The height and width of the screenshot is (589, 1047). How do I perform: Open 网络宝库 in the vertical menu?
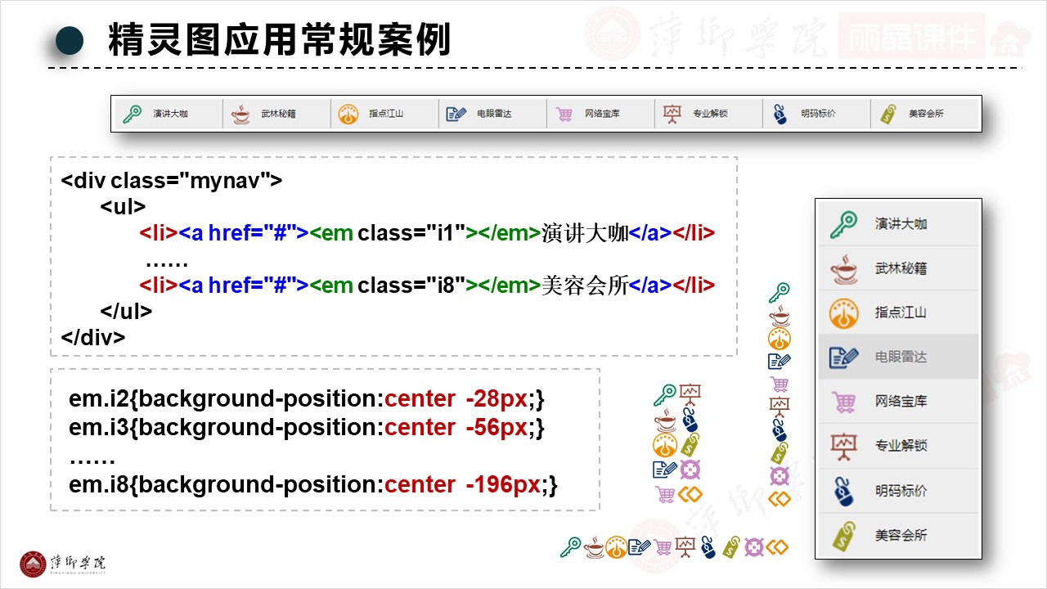[899, 402]
